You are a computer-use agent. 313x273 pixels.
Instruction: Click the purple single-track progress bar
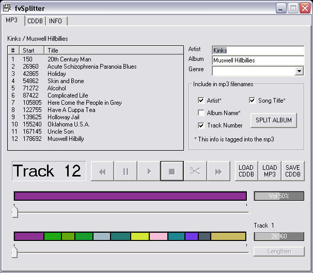[x=130, y=196]
